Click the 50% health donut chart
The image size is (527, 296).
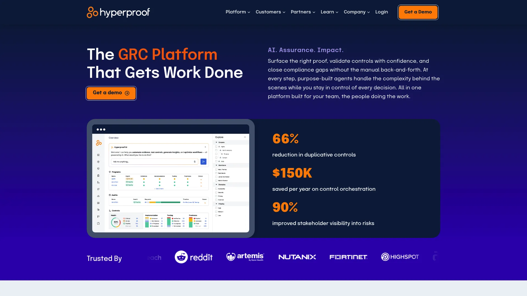click(116, 222)
